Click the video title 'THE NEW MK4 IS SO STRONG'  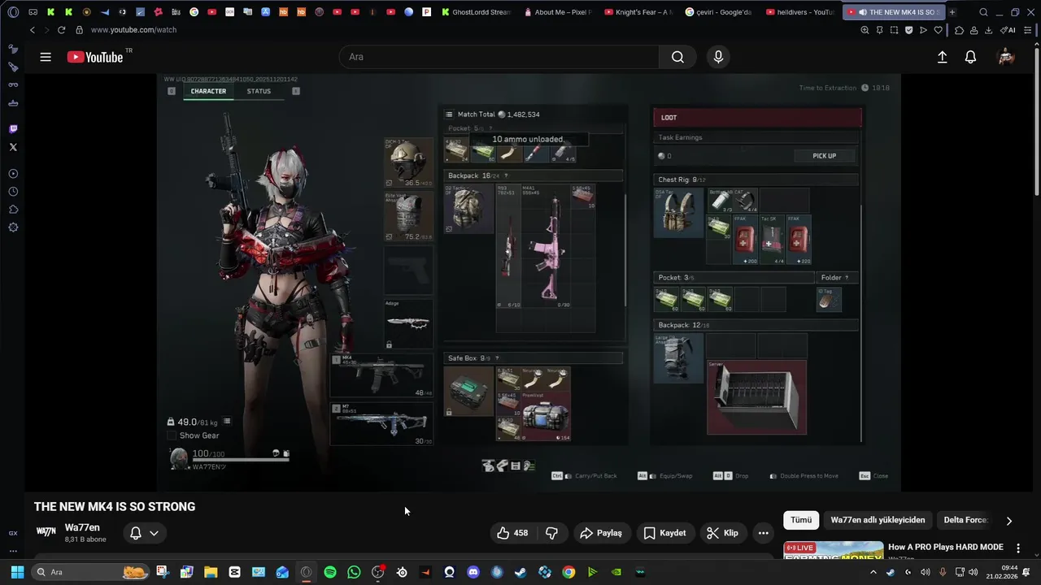point(115,506)
